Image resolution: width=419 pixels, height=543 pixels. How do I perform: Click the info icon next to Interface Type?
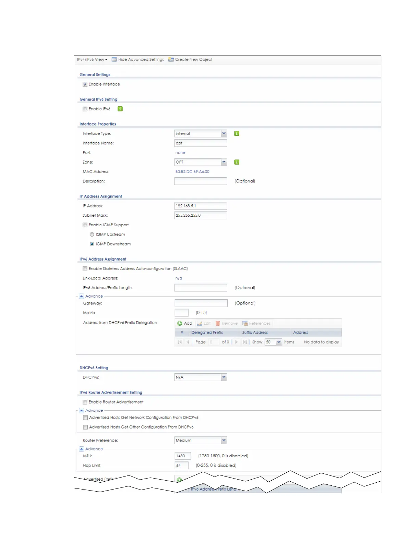pos(237,134)
